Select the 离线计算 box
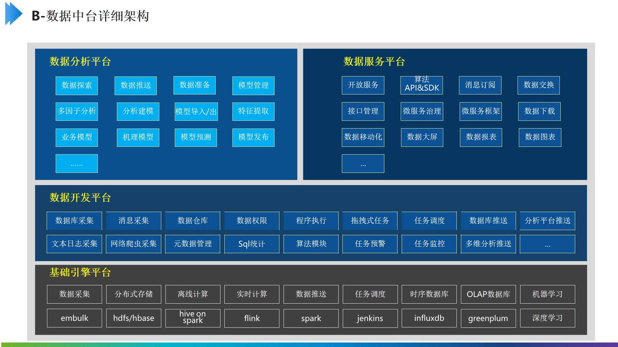This screenshot has width=618, height=347. (x=193, y=294)
